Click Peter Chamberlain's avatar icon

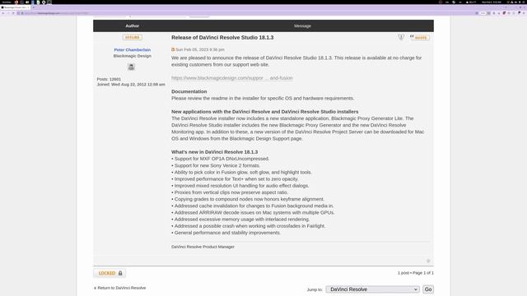(131, 67)
